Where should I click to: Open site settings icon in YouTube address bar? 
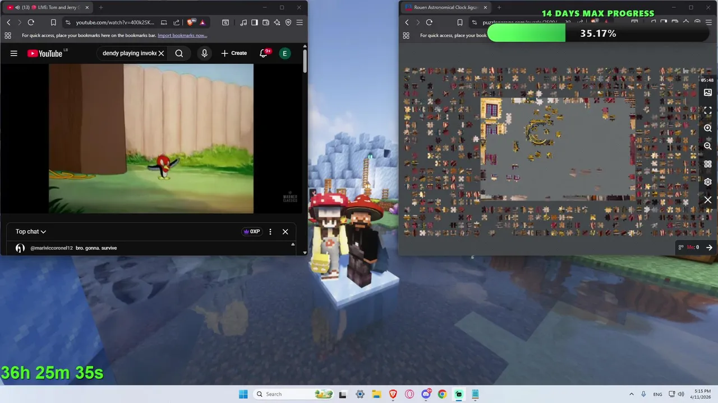[68, 22]
